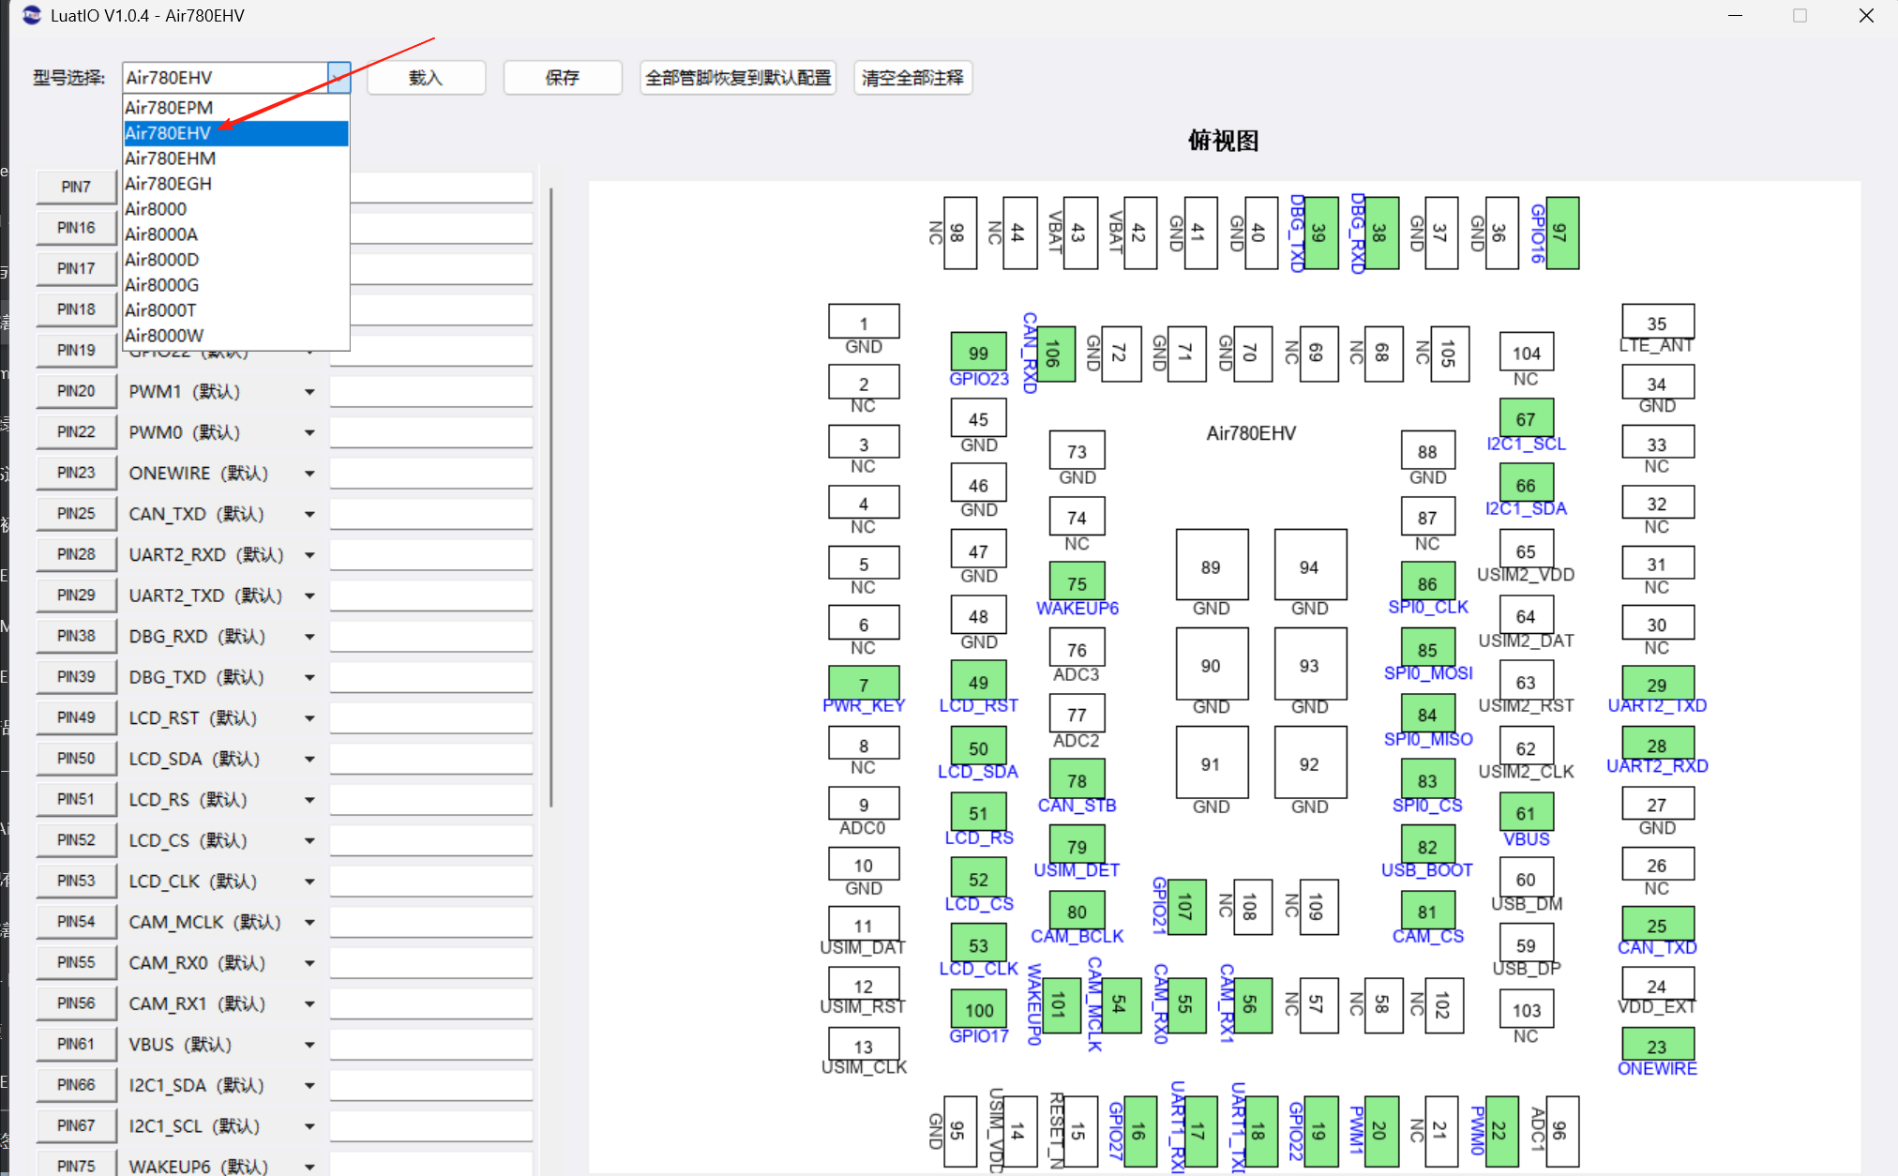1898x1176 pixels.
Task: Click pin 66 I2C1_SDA on the chip
Action: [x=1526, y=484]
